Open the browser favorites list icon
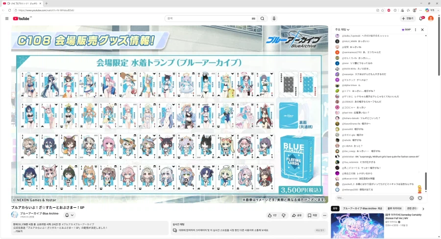441x239 pixels. 408,10
